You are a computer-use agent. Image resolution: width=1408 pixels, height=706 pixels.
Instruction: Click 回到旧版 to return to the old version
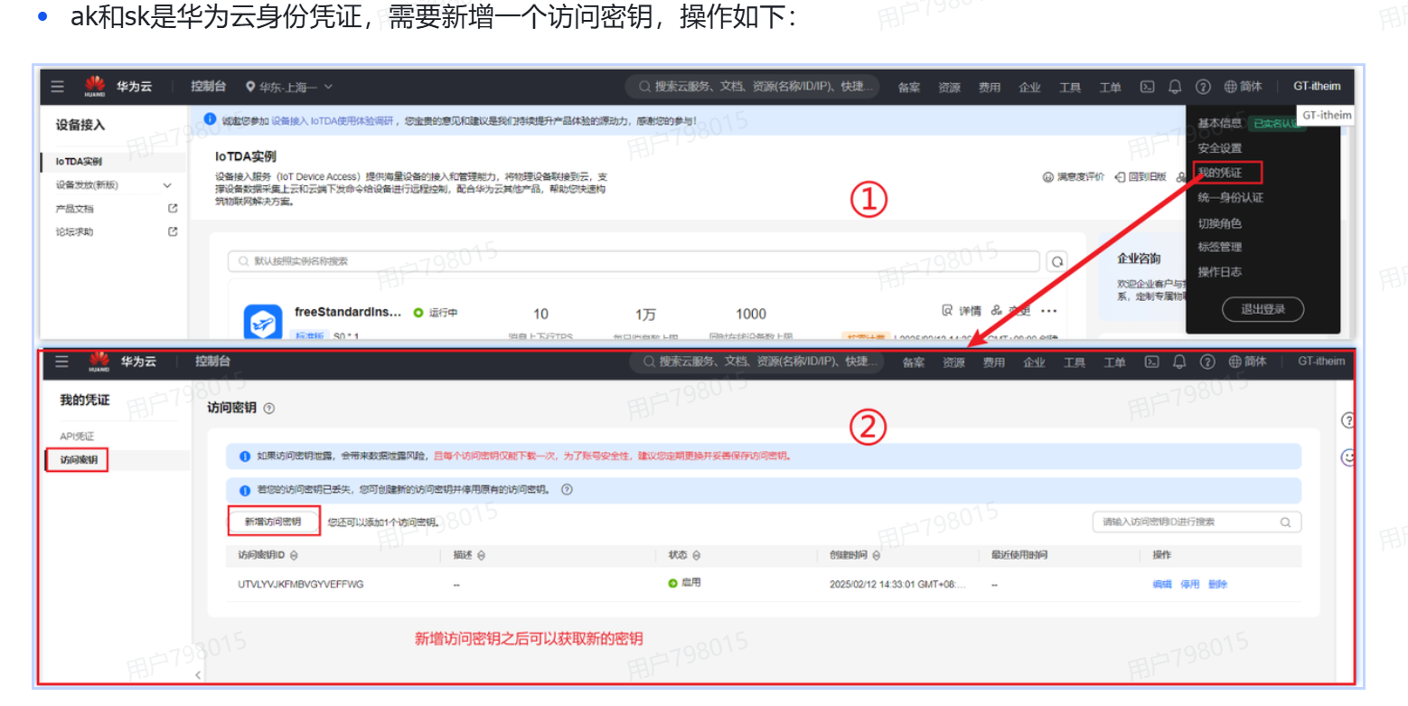[1140, 176]
